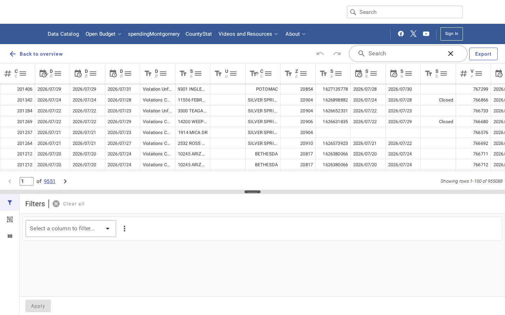Open the Data Catalog nav item

tap(63, 34)
